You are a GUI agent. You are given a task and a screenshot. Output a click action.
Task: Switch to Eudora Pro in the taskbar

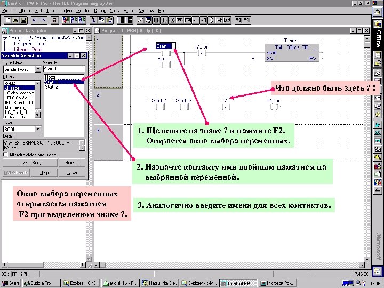point(41,283)
